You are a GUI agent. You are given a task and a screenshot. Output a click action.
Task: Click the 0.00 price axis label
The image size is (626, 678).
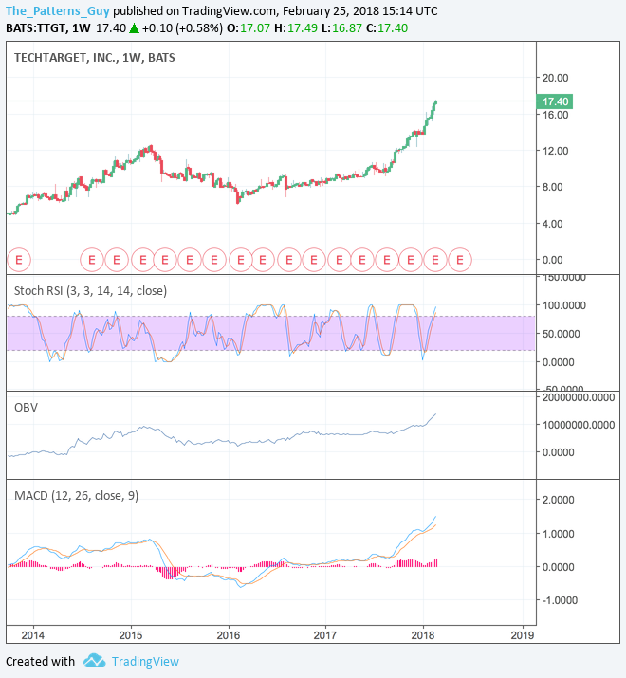[x=553, y=260]
